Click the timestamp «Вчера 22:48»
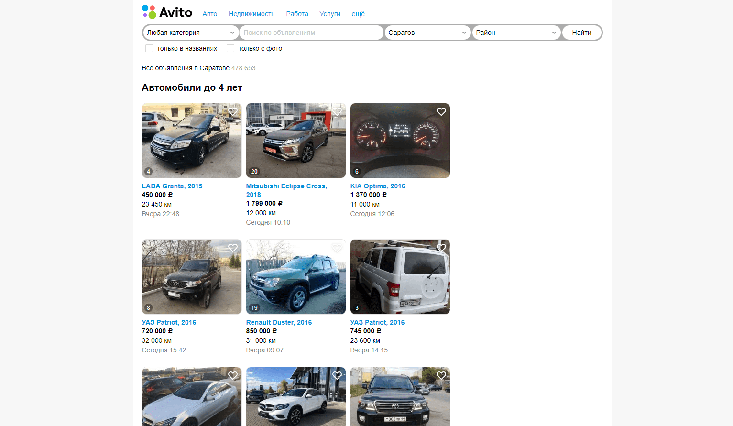Image resolution: width=733 pixels, height=426 pixels. (161, 214)
